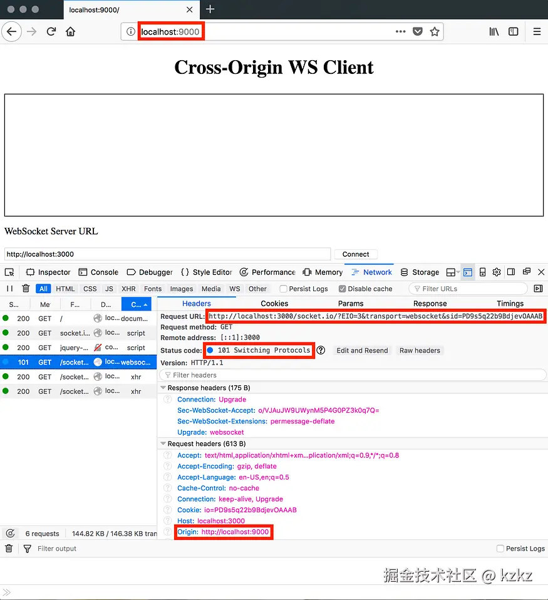
Task: Switch to the Cookies details tab
Action: [x=274, y=303]
